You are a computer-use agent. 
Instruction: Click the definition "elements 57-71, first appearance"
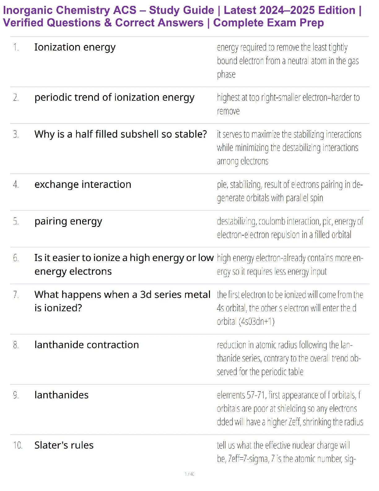pyautogui.click(x=290, y=408)
